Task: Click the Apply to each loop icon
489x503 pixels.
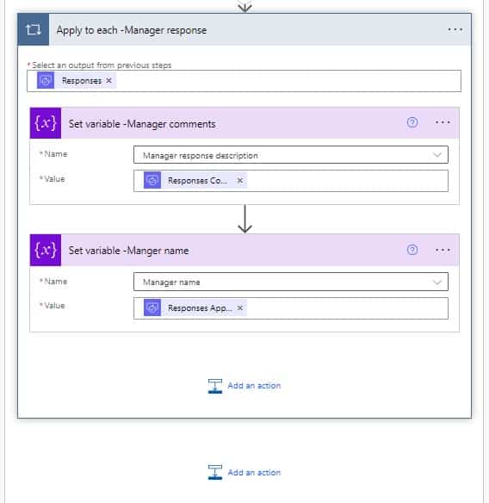Action: click(x=34, y=29)
